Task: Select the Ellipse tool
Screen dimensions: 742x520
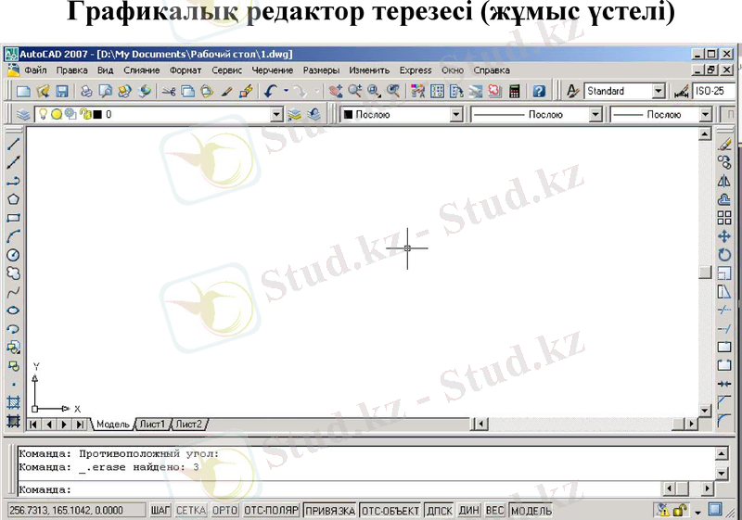Action: 13,311
